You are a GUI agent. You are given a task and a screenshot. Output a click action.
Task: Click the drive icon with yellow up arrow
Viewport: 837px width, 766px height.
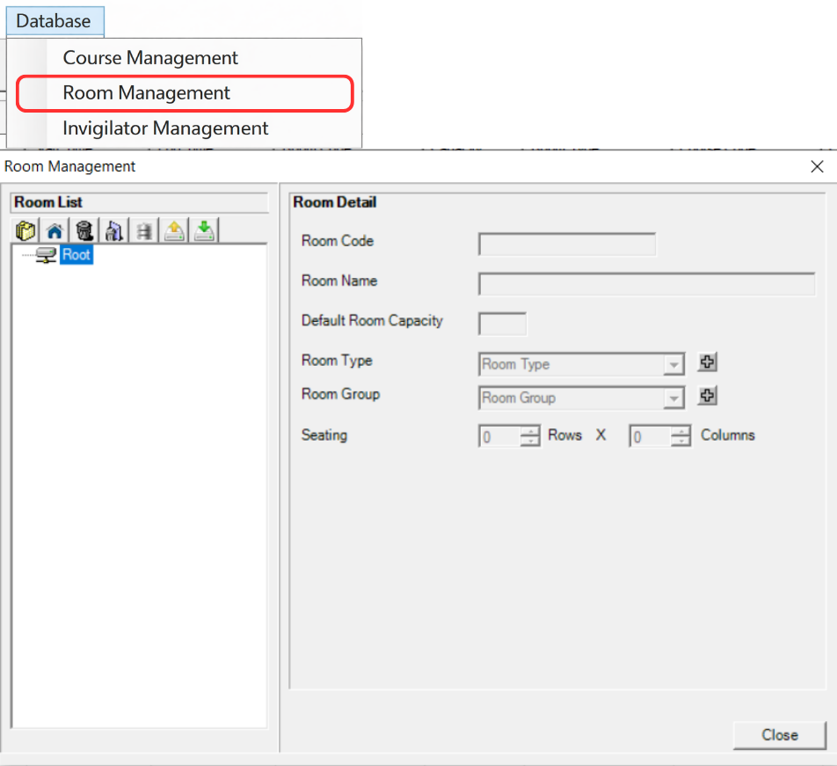pyautogui.click(x=174, y=231)
